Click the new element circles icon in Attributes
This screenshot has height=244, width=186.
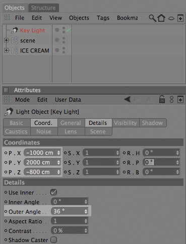pos(171,100)
